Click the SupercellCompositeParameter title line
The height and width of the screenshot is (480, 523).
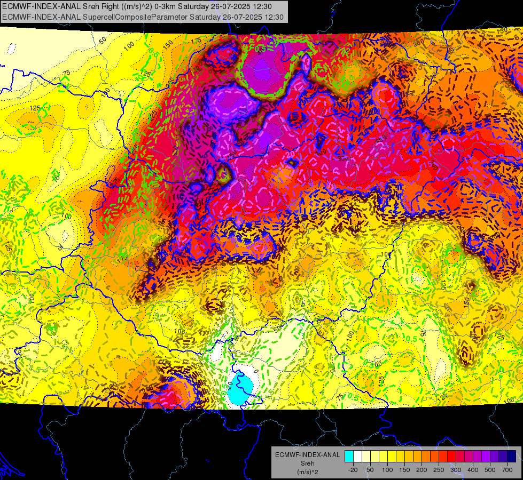click(x=143, y=17)
